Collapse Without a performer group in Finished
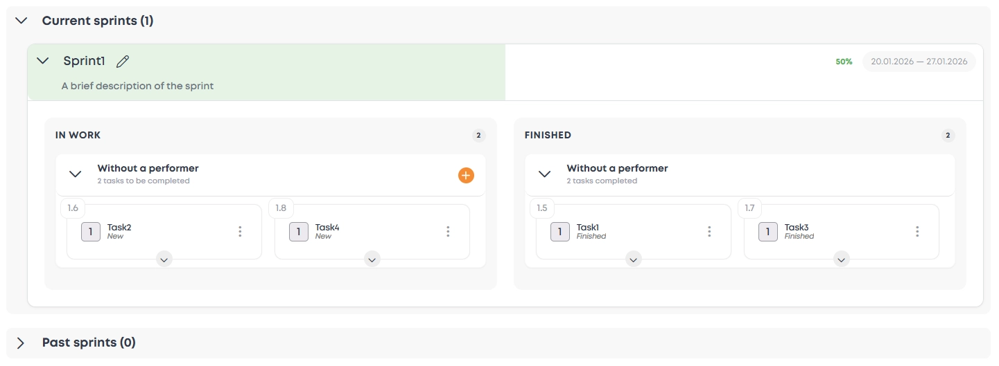The height and width of the screenshot is (366, 999). click(x=545, y=174)
